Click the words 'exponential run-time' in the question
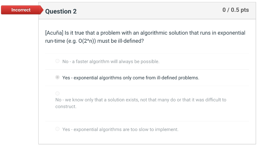This screenshot has width=257, height=145. click(x=231, y=33)
